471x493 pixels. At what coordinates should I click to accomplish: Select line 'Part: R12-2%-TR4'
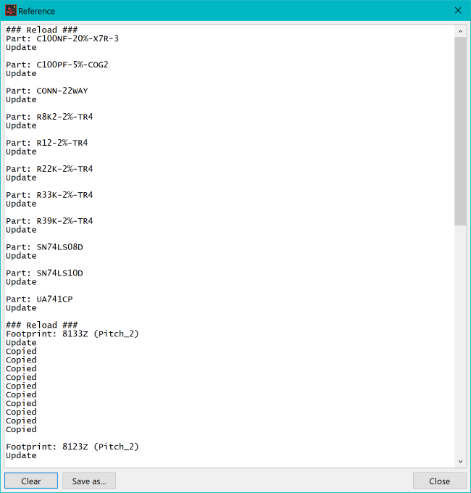(47, 143)
